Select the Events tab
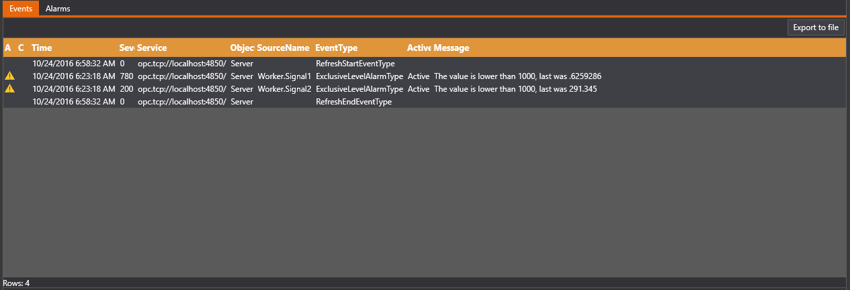 pyautogui.click(x=21, y=9)
